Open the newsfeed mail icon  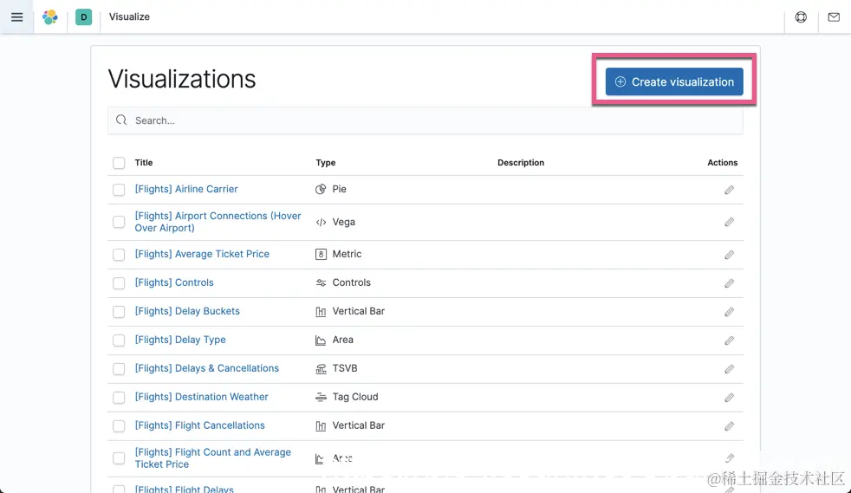coord(835,16)
